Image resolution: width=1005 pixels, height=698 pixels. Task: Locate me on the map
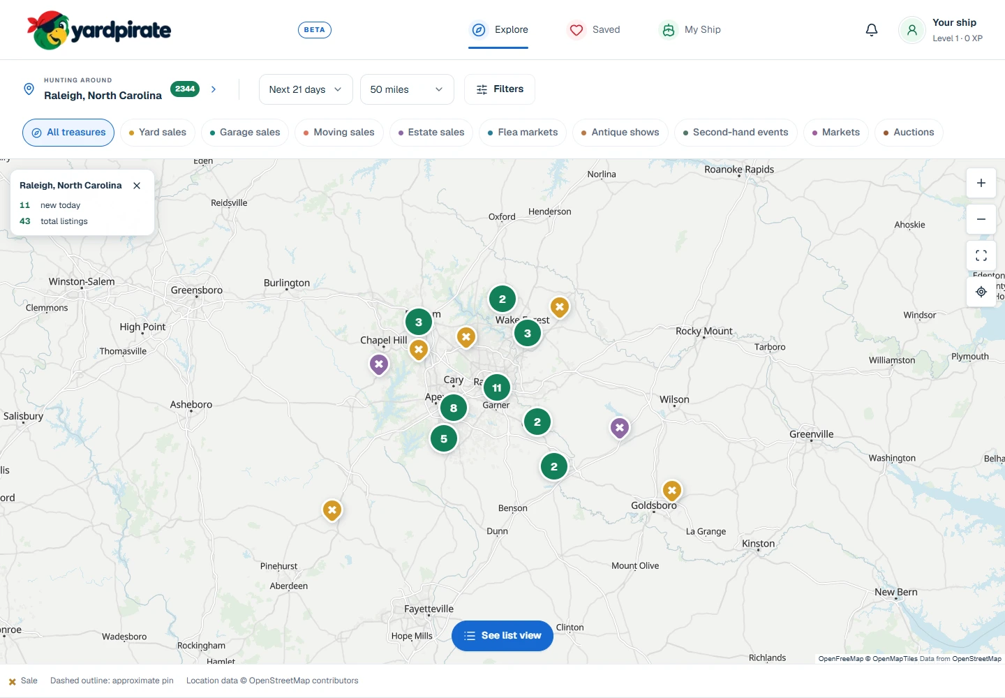click(981, 292)
